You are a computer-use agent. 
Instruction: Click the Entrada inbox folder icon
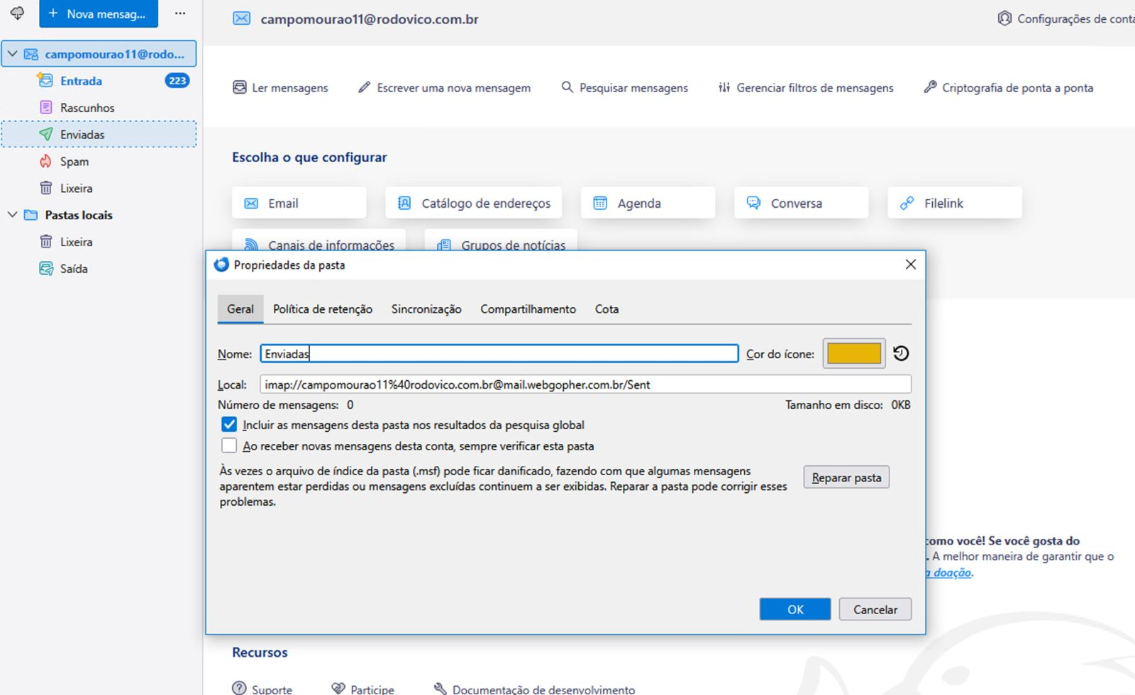[45, 80]
